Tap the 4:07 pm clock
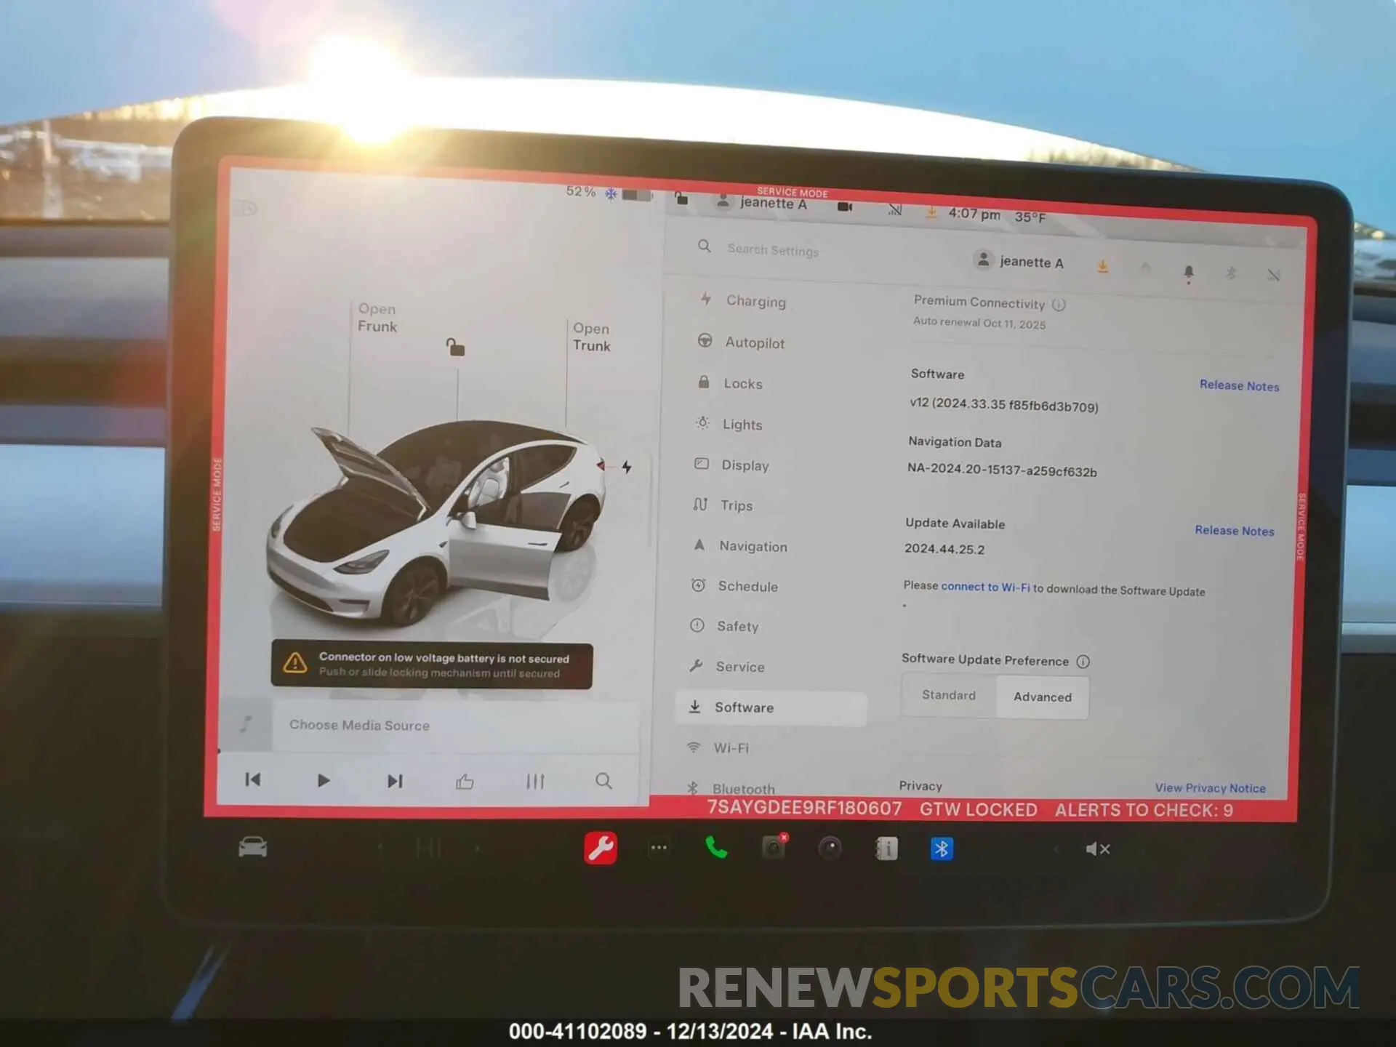Image resolution: width=1396 pixels, height=1047 pixels. point(974,214)
